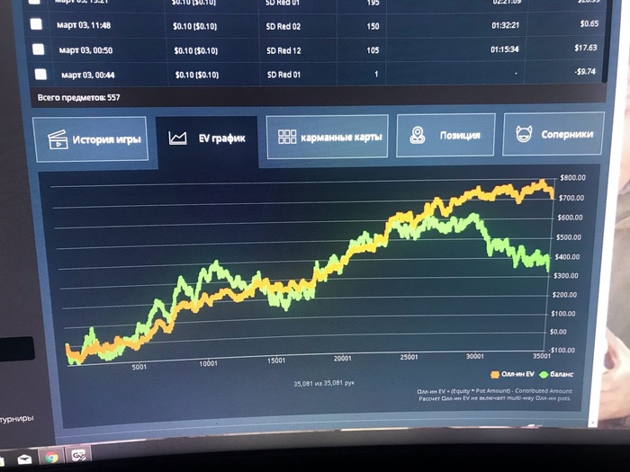Click the -$9.74 result value

coord(585,71)
